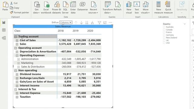Open Power BI datasets
194x109 pixels.
click(57, 7)
